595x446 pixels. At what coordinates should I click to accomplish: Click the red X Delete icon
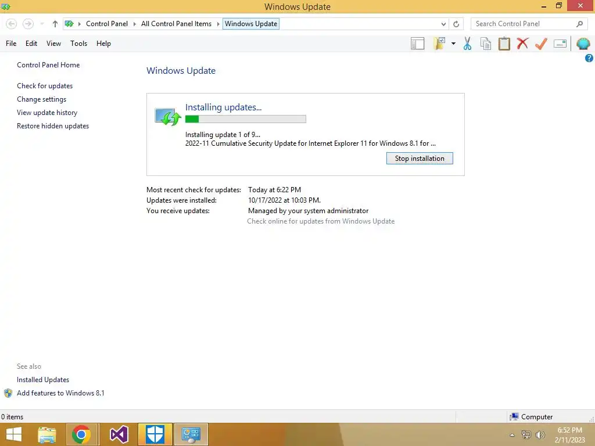point(522,43)
